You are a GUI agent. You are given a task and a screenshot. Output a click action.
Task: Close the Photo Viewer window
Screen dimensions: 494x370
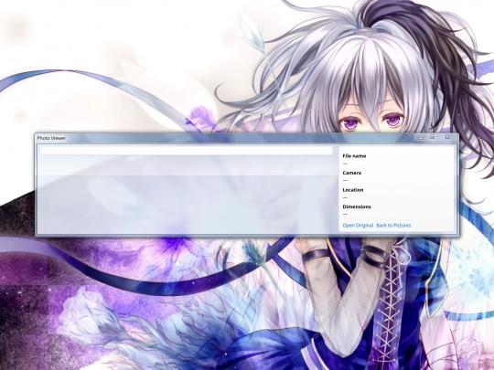pos(447,137)
